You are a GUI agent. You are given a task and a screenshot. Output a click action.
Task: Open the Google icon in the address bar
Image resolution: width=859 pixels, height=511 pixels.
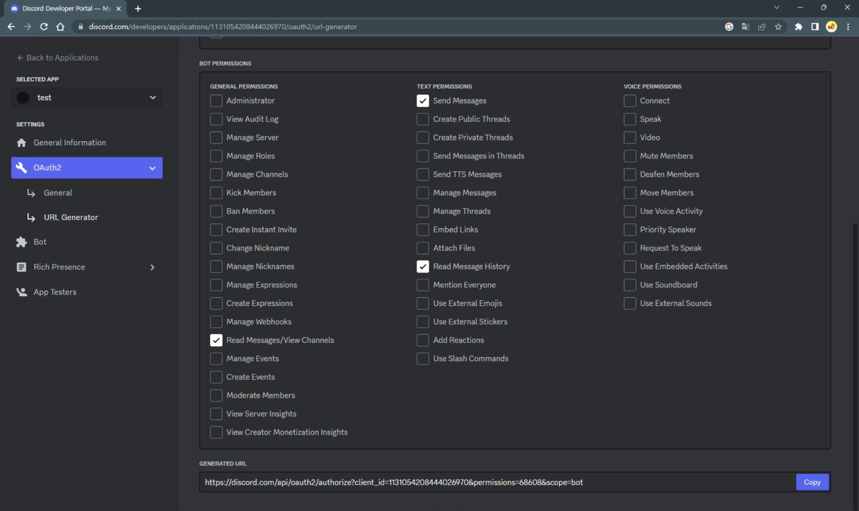coord(729,26)
